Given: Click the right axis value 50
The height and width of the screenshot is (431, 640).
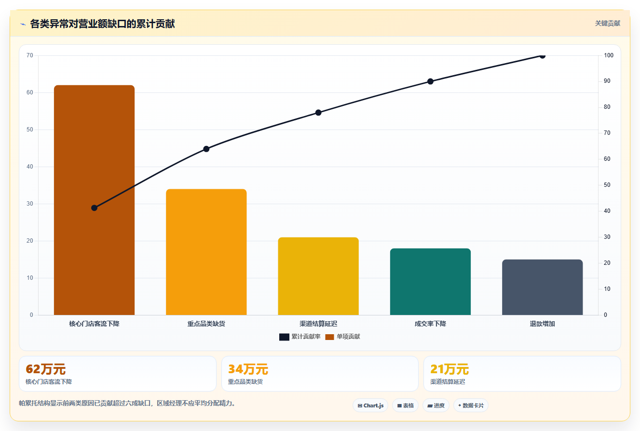Looking at the screenshot, I should tap(607, 185).
